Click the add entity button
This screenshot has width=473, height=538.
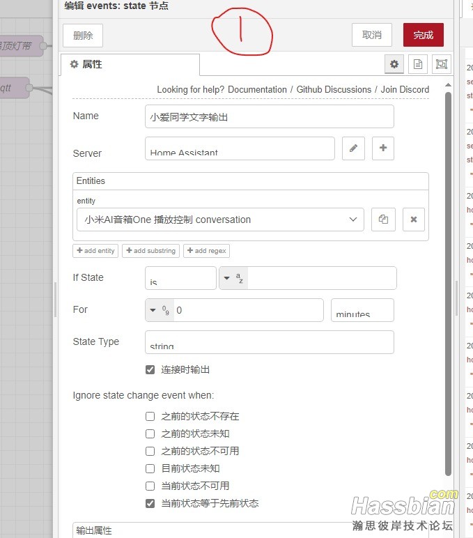coord(95,251)
